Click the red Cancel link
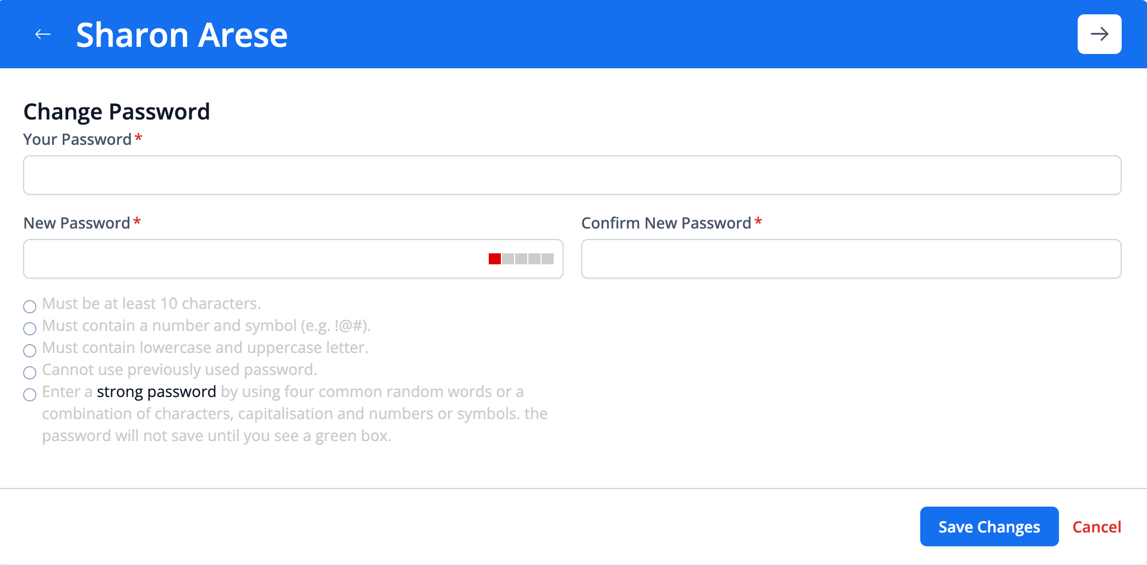Viewport: 1147px width, 565px height. (x=1096, y=527)
